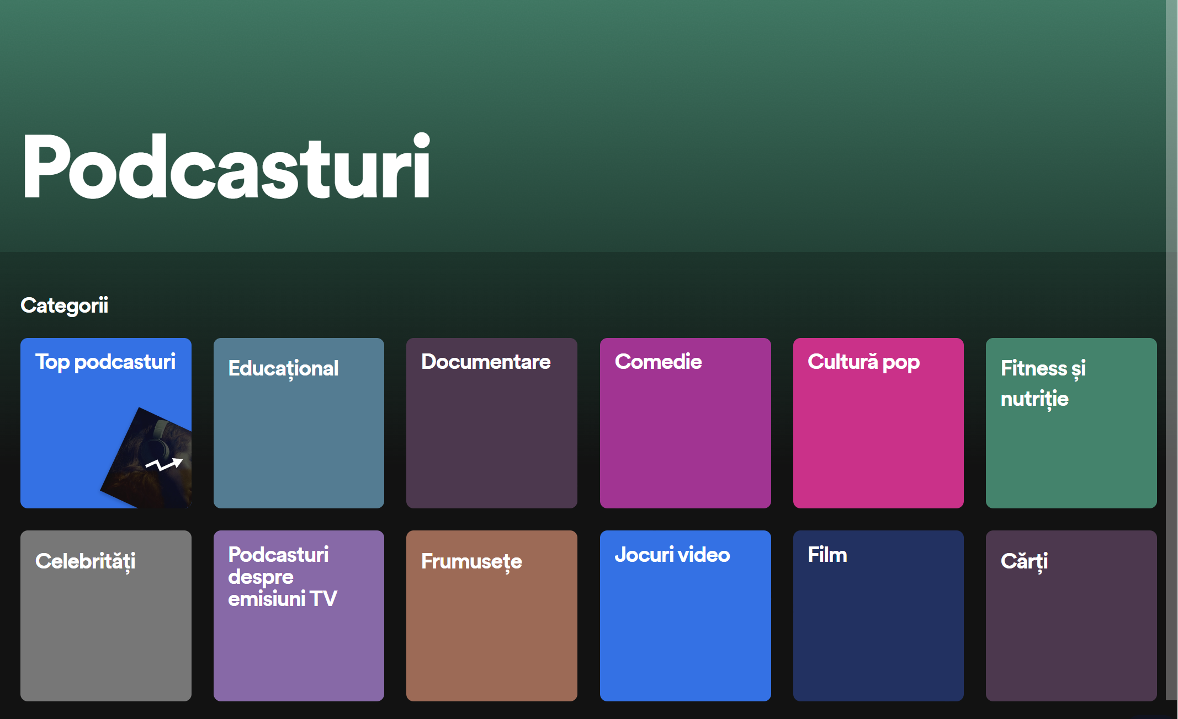Screen dimensions: 1178x719
Task: Open the Educațional category
Action: 299,423
